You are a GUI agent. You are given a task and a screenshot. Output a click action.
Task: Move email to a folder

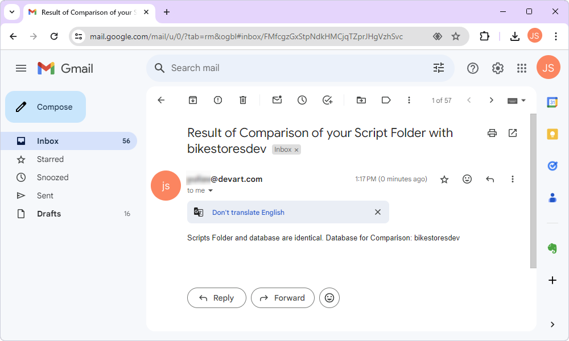click(361, 100)
